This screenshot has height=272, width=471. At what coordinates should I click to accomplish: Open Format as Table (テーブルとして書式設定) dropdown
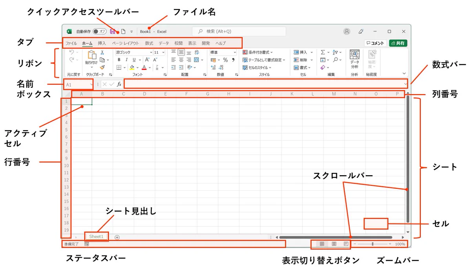(x=264, y=60)
